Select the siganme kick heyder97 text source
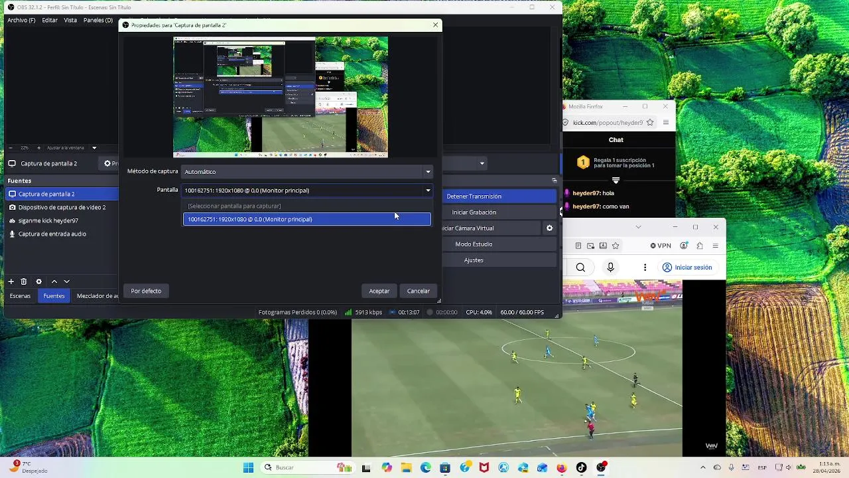849x478 pixels. point(62,220)
